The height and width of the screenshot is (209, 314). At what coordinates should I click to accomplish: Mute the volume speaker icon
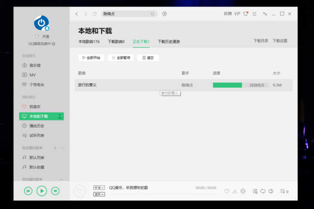271,191
